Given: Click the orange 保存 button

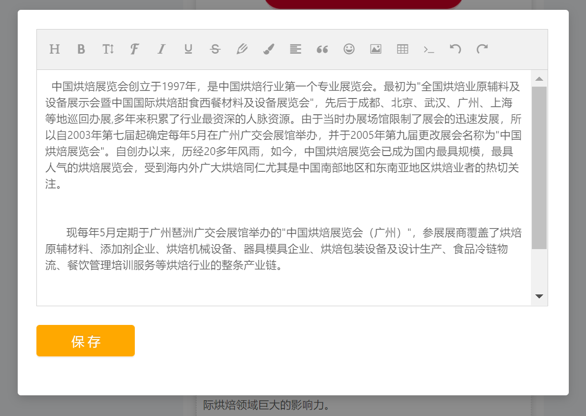Looking at the screenshot, I should pyautogui.click(x=86, y=341).
